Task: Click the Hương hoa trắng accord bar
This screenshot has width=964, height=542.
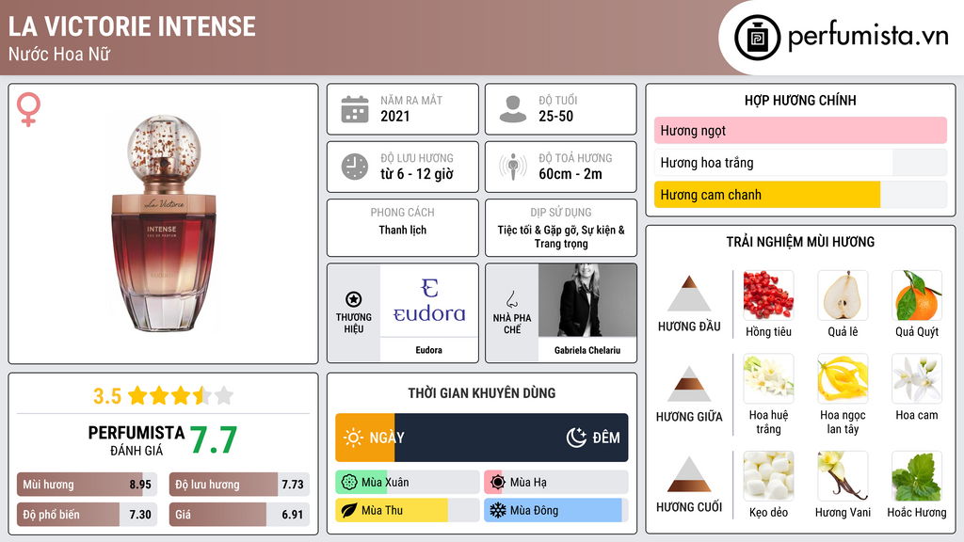Action: point(800,163)
